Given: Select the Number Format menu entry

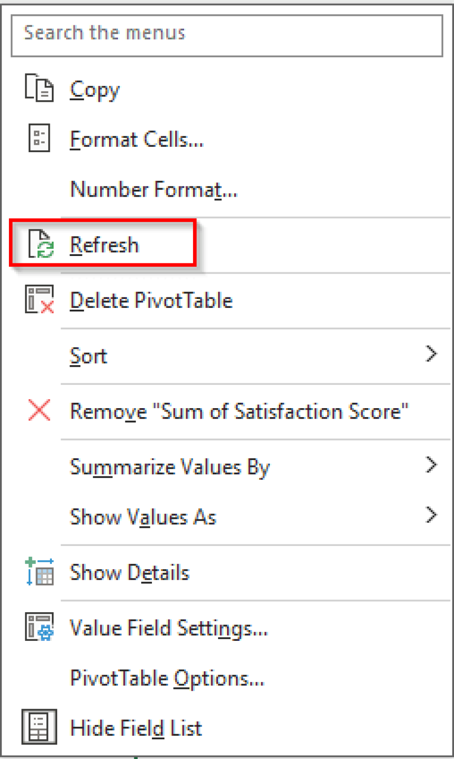Looking at the screenshot, I should pyautogui.click(x=153, y=189).
